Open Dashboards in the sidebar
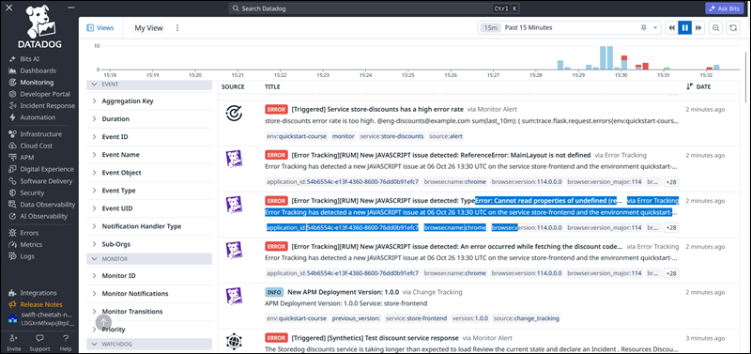This screenshot has width=751, height=354. [x=38, y=70]
